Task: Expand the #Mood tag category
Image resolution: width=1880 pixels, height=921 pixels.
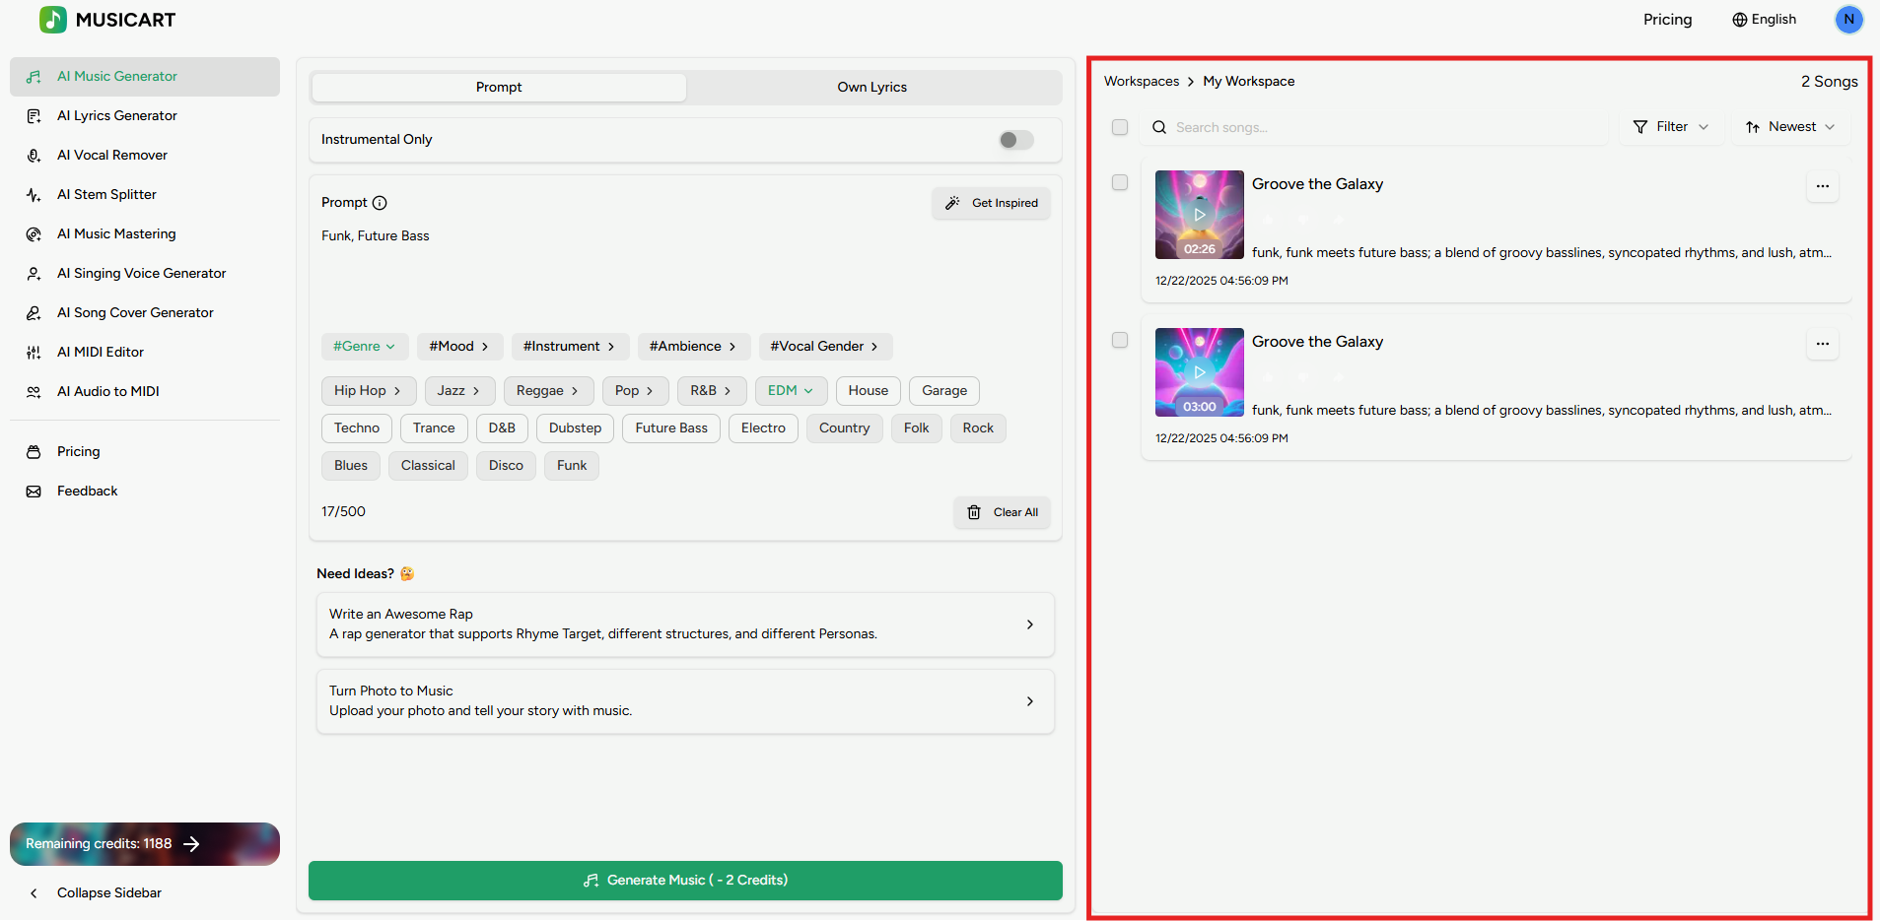Action: point(458,347)
